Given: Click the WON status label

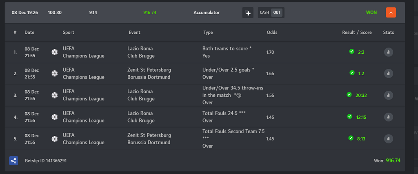Looking at the screenshot, I should point(371,13).
